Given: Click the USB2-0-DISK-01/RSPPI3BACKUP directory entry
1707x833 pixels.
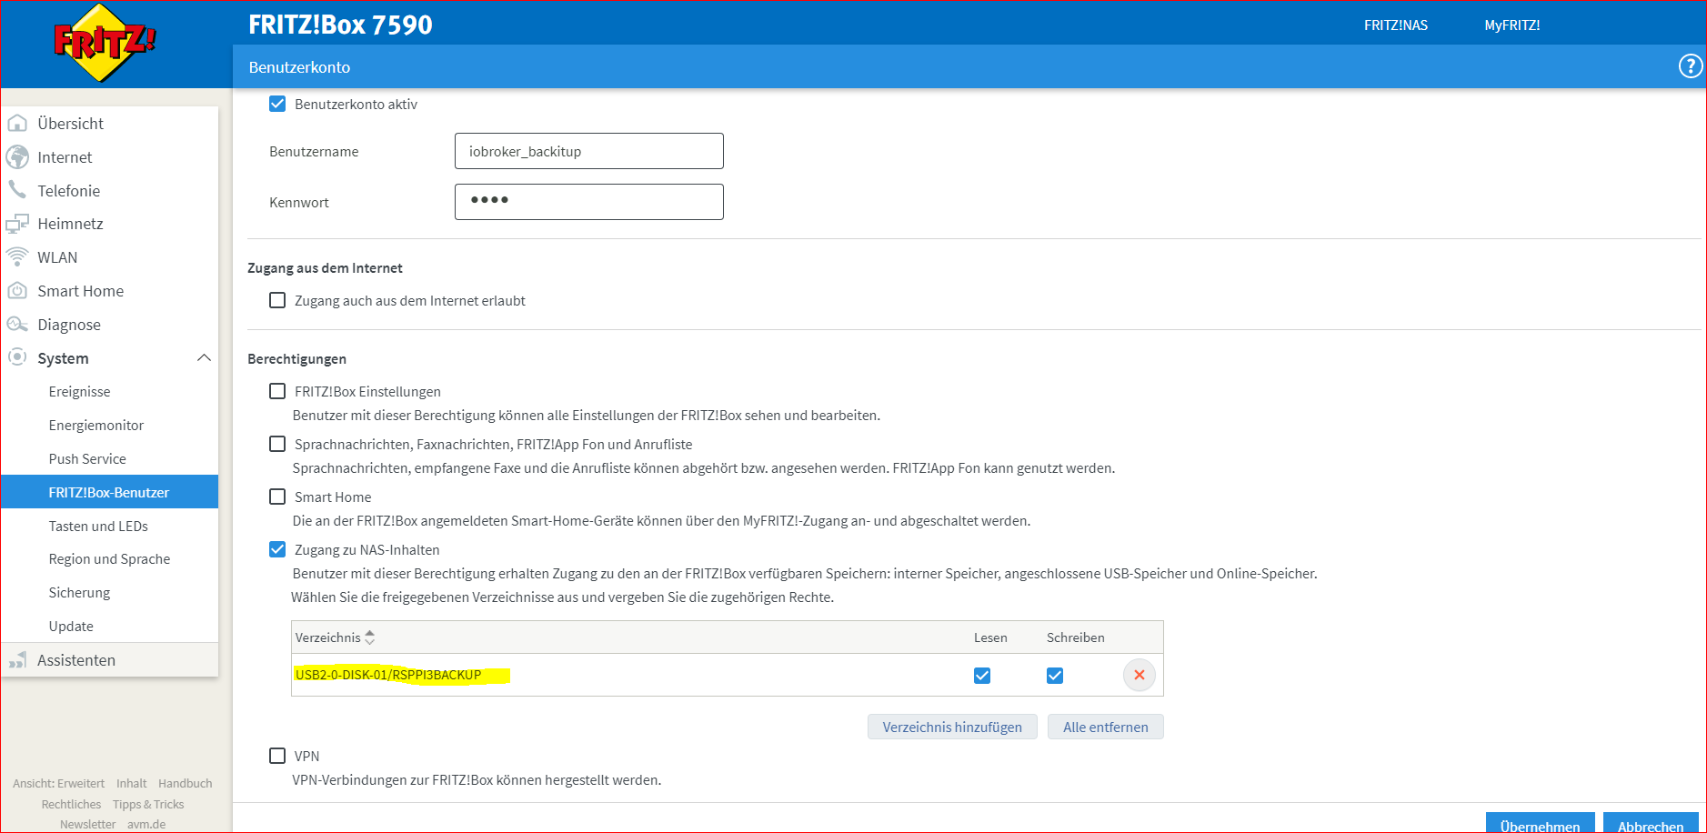Looking at the screenshot, I should (x=388, y=675).
